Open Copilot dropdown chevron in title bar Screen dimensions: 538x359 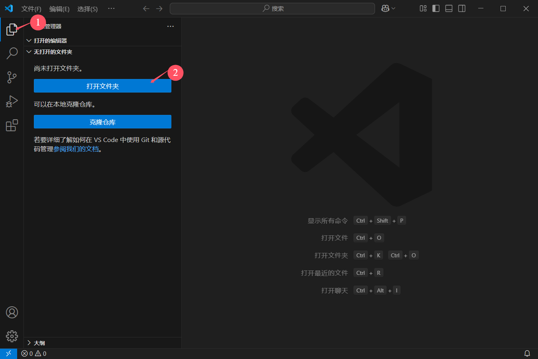coord(394,8)
